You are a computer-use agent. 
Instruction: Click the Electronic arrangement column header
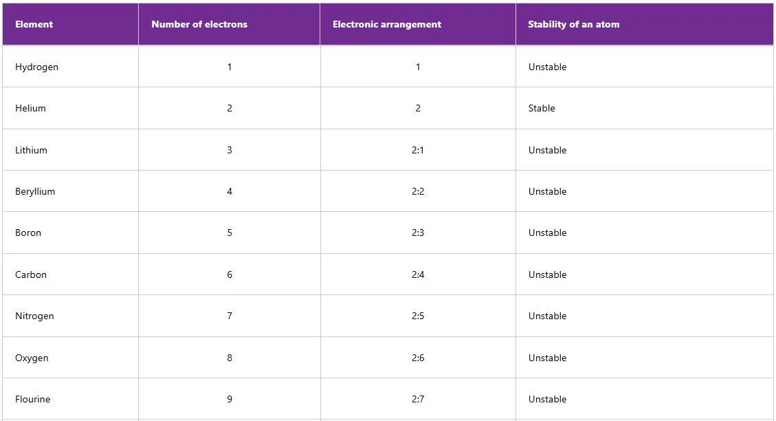(x=387, y=24)
